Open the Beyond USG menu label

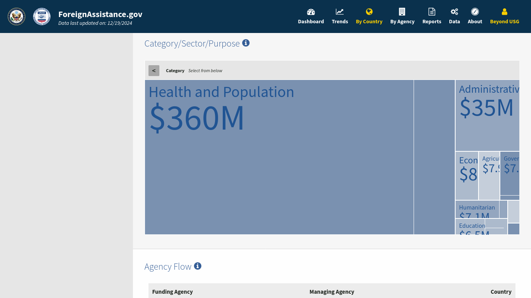point(505,22)
